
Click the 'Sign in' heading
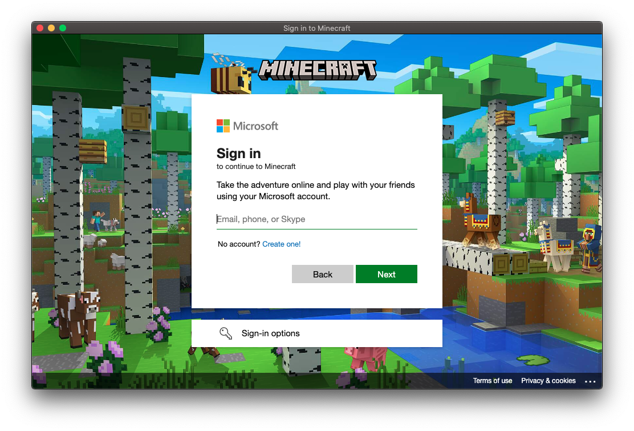[238, 154]
